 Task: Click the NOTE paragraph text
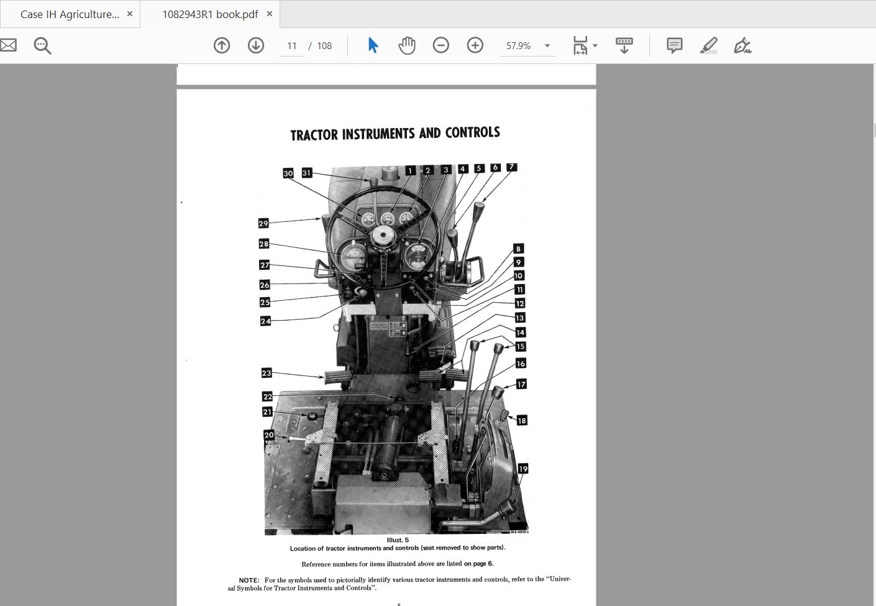pos(399,583)
